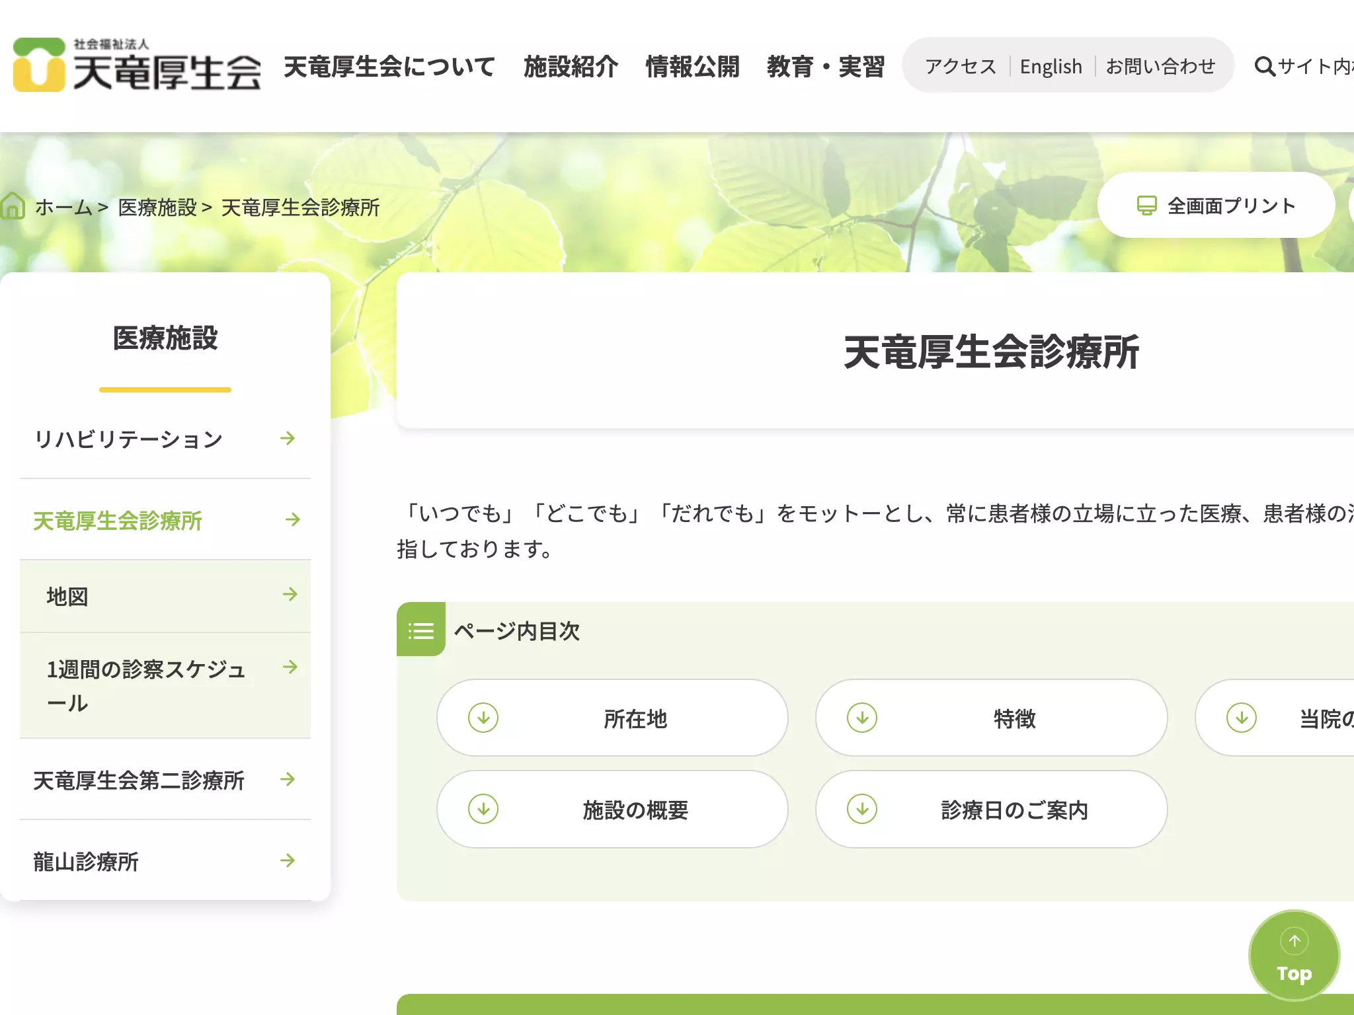Open お問い合わせ contact page
Viewport: 1354px width, 1015px height.
coord(1160,66)
